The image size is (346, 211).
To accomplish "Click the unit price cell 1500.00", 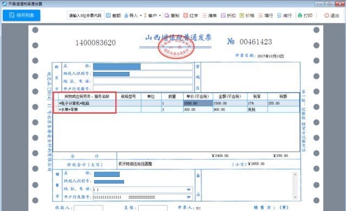I will [198, 103].
